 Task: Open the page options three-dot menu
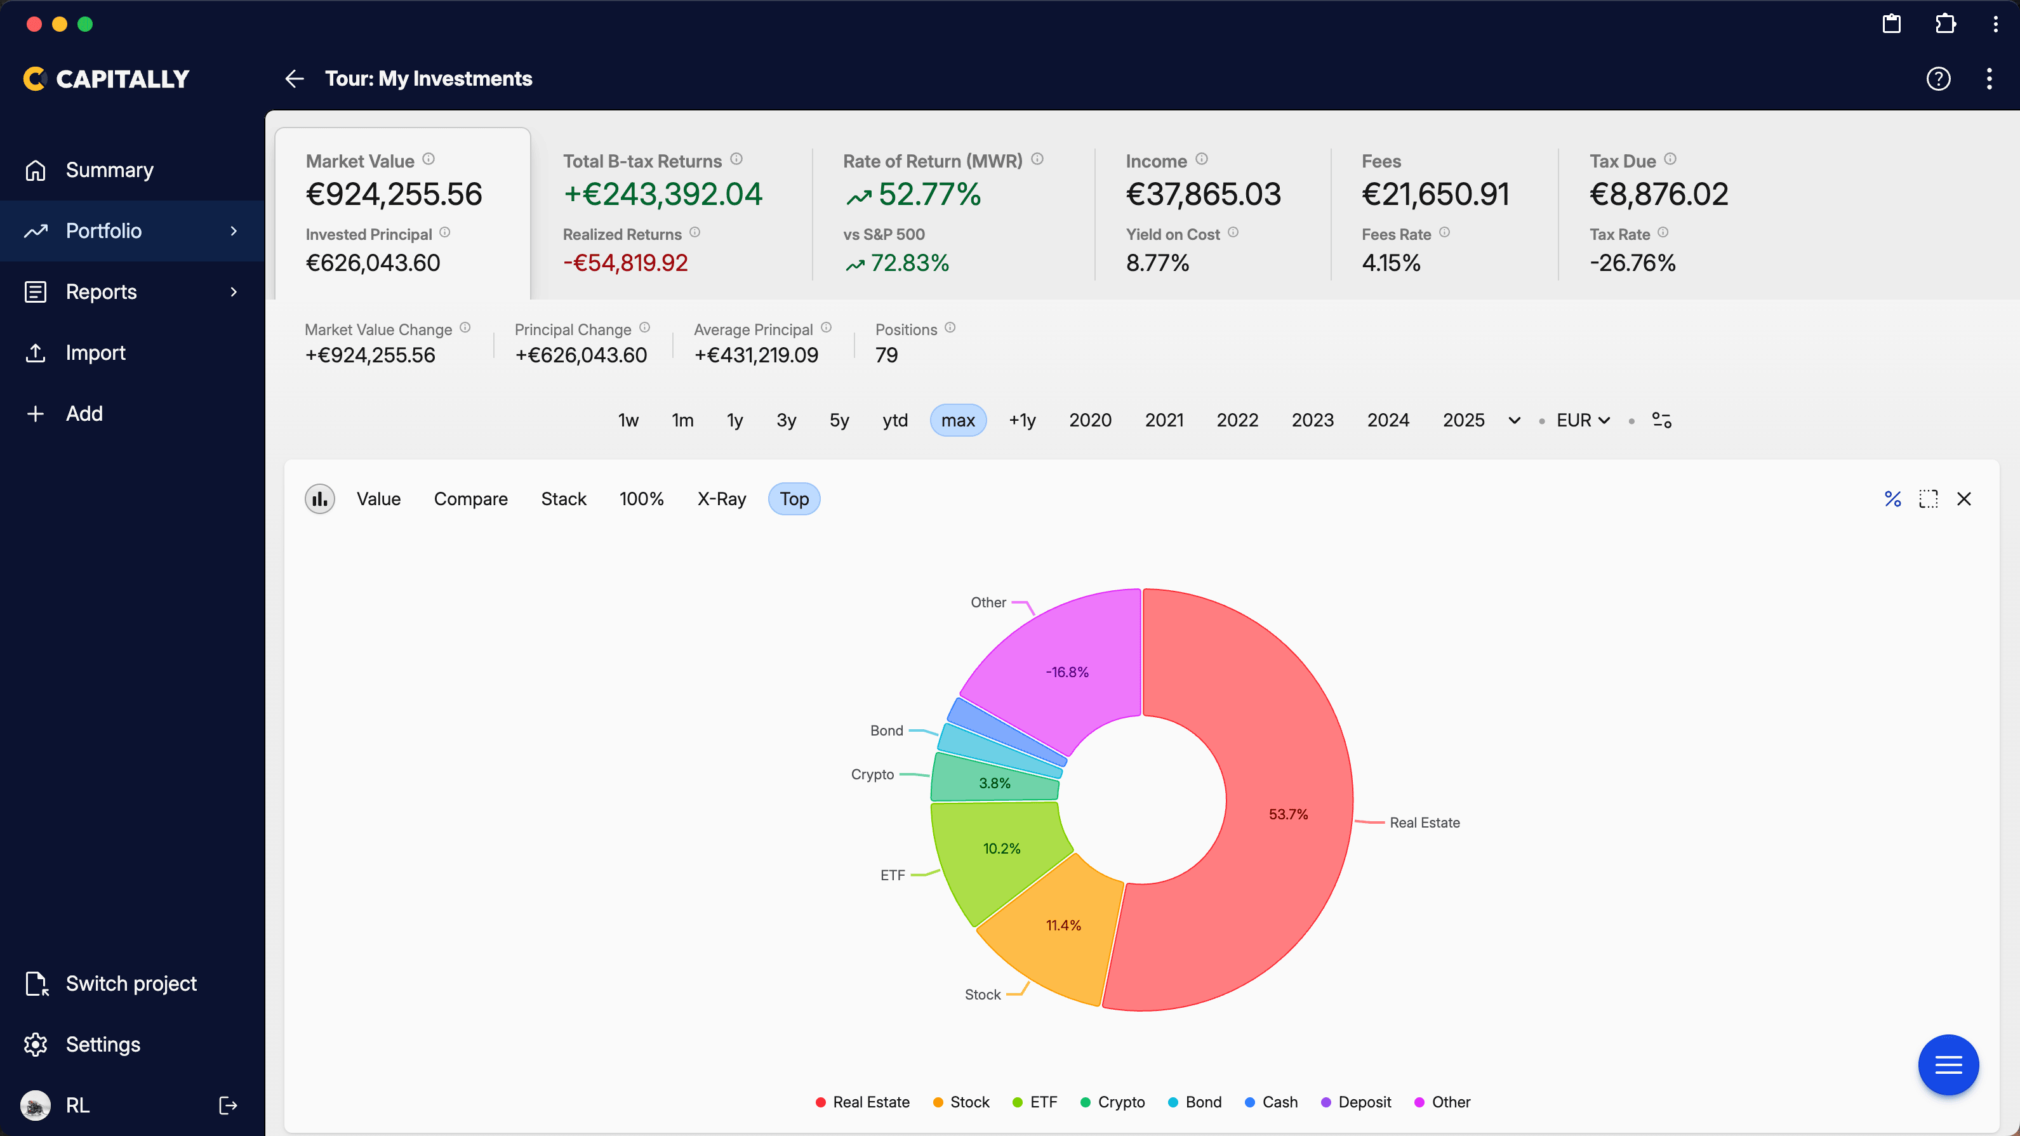(x=1990, y=79)
